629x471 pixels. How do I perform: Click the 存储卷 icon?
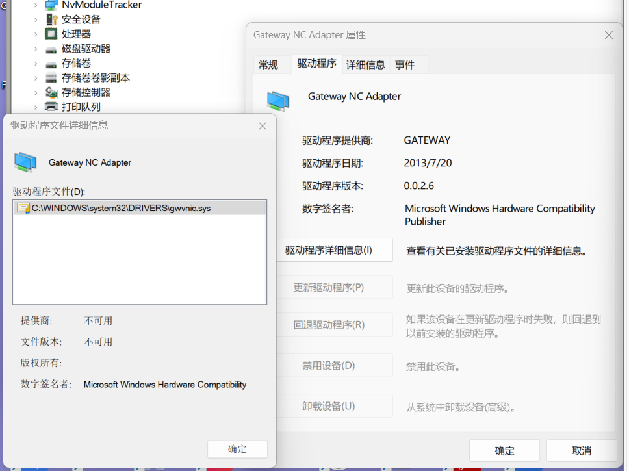(51, 64)
